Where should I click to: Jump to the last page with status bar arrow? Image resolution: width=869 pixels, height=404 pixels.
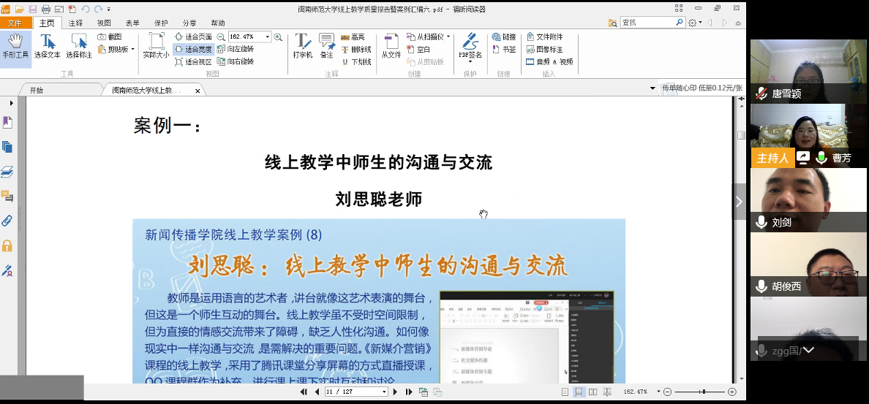407,392
